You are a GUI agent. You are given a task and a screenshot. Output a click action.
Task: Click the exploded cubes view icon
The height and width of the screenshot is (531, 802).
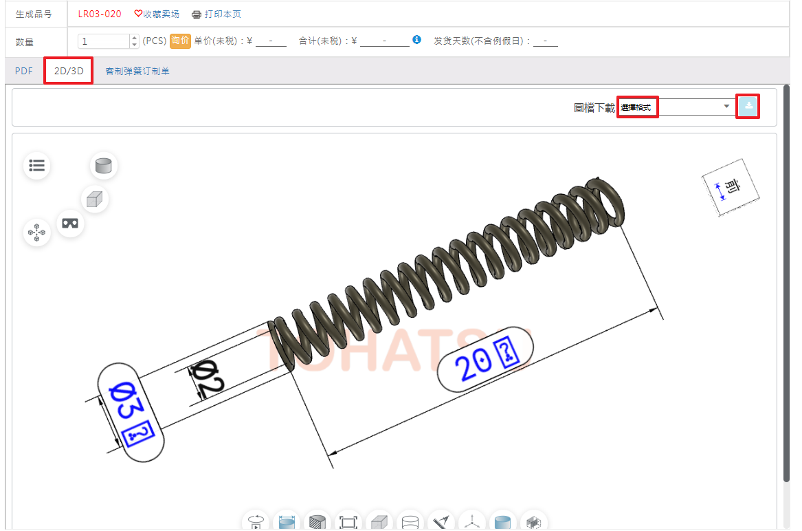pos(37,232)
